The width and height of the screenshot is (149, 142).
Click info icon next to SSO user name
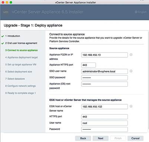(131, 71)
